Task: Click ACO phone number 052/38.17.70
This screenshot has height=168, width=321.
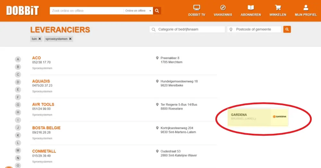Action: (x=41, y=62)
